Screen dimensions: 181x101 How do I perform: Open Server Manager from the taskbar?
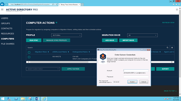pos(9,99)
